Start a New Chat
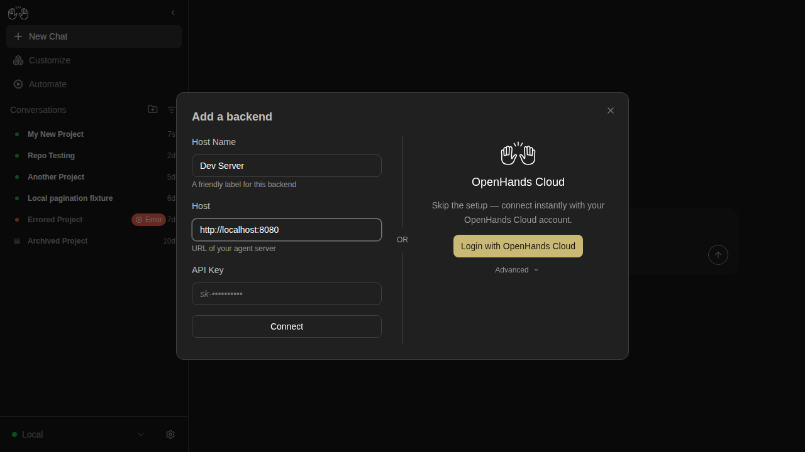Image resolution: width=805 pixels, height=452 pixels. click(x=94, y=36)
